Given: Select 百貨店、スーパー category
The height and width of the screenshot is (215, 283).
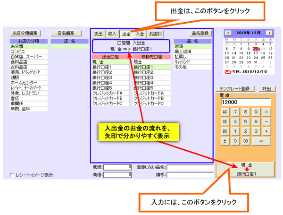Looking at the screenshot, I should [x=29, y=57].
